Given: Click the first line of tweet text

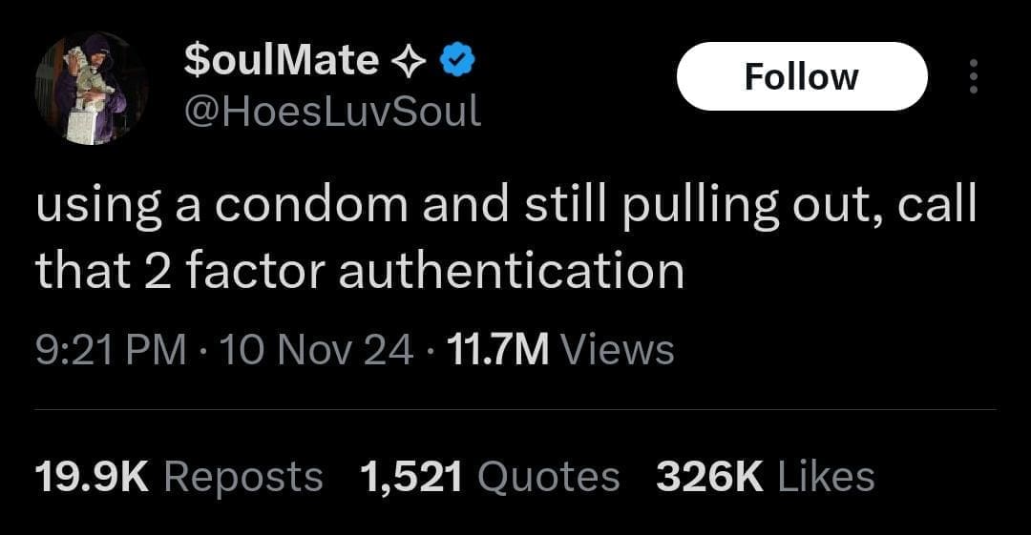Looking at the screenshot, I should pos(506,208).
